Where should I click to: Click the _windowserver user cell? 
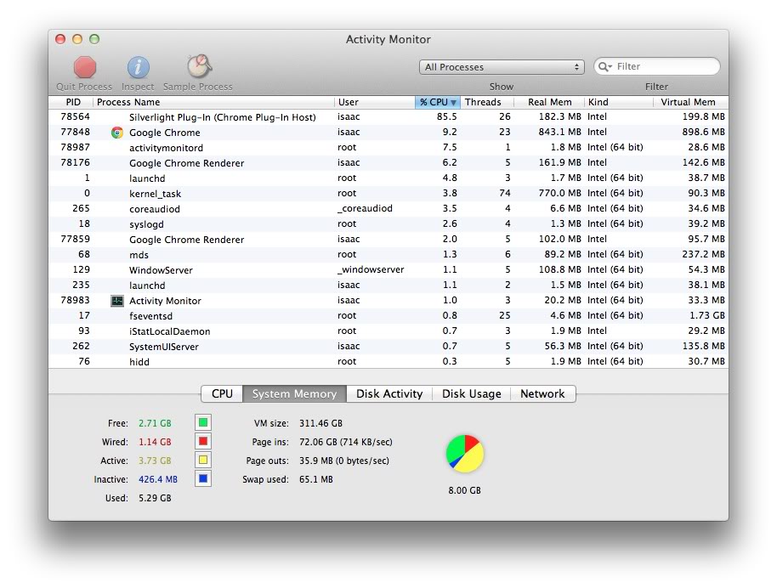click(371, 269)
